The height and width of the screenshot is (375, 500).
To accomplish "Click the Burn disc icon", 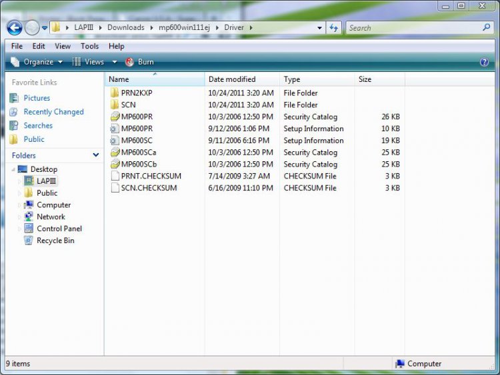I will 129,62.
